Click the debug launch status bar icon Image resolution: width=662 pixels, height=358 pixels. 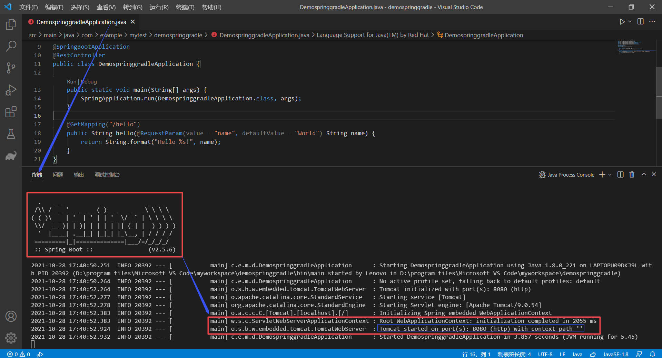point(40,354)
